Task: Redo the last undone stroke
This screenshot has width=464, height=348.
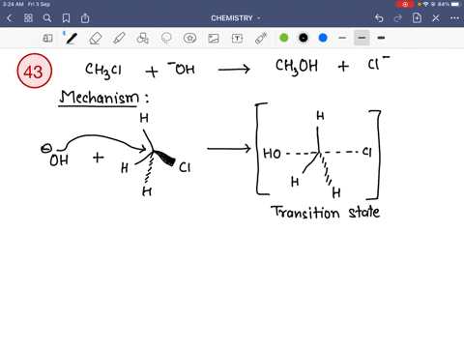Action: pyautogui.click(x=398, y=18)
